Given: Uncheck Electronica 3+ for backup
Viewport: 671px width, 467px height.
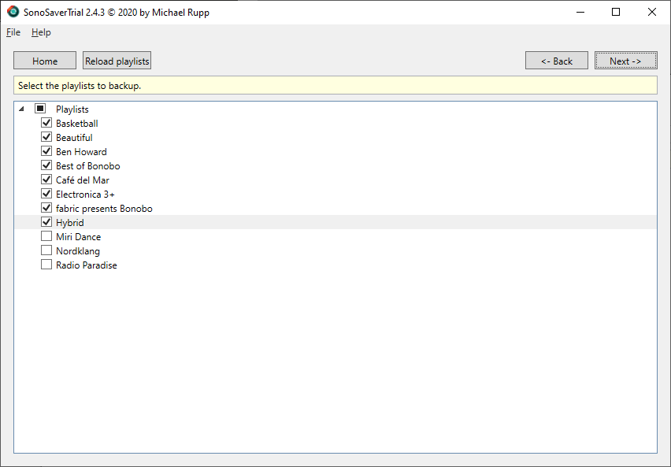Looking at the screenshot, I should click(46, 194).
